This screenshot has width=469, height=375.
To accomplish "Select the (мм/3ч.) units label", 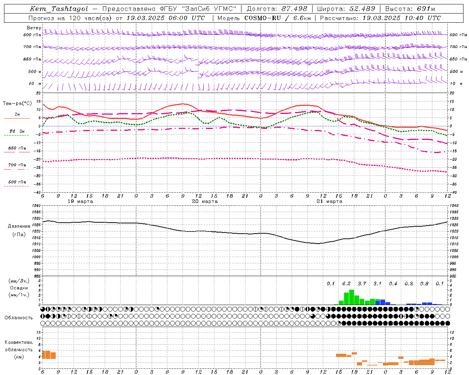I will 19,281.
